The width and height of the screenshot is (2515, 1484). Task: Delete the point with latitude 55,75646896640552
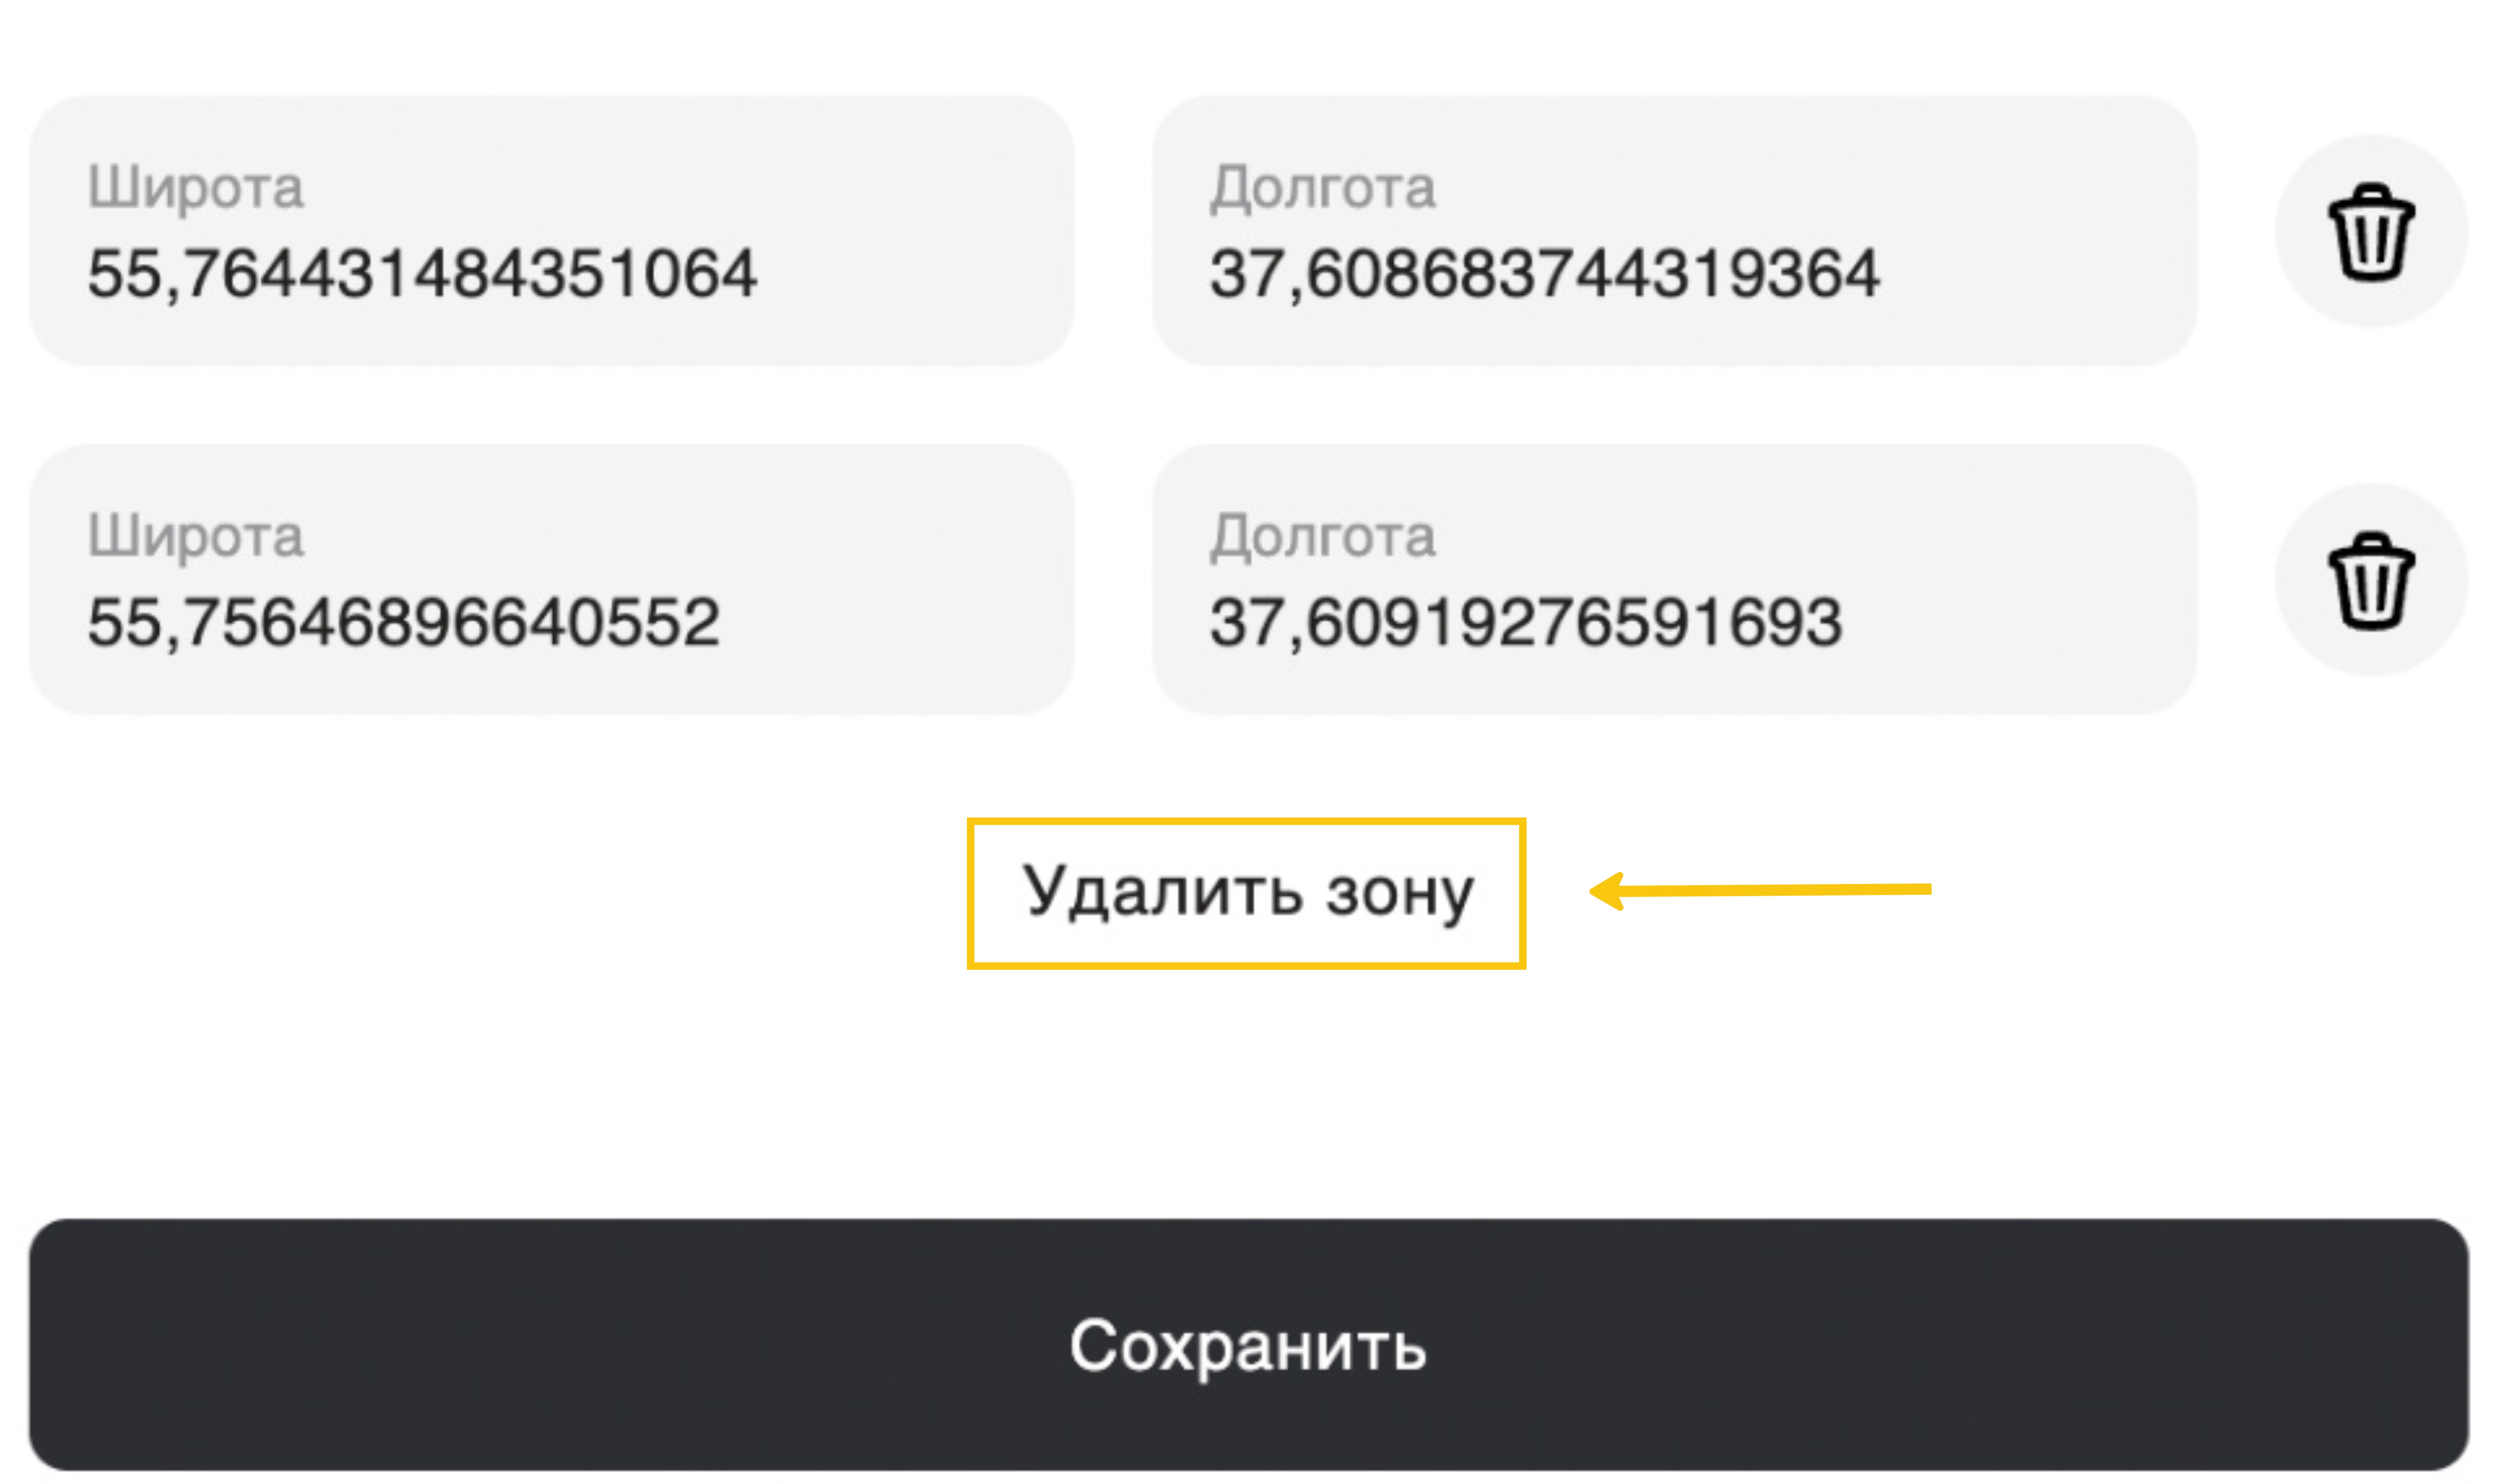click(2371, 580)
